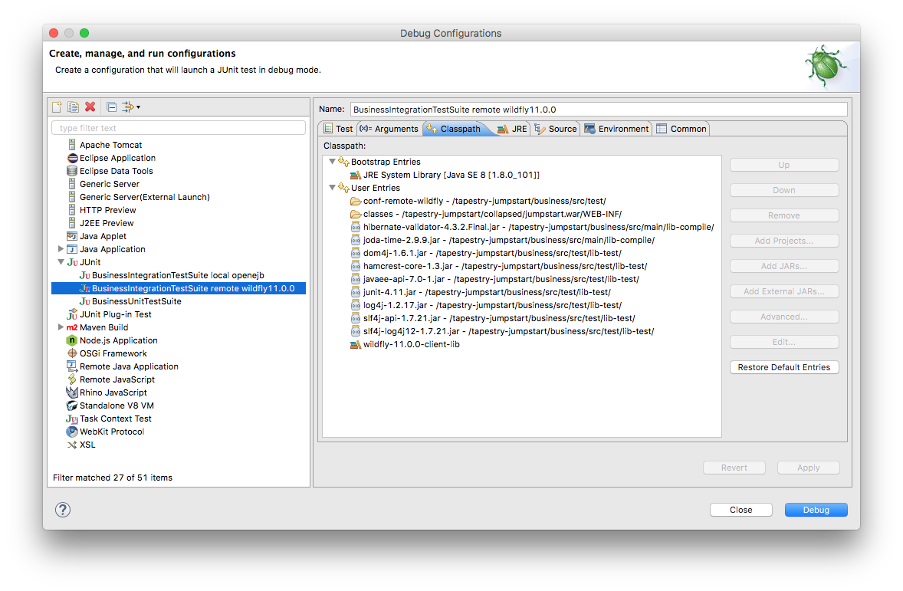The width and height of the screenshot is (903, 591).
Task: Click the Remote JavaScript icon
Action: [72, 379]
